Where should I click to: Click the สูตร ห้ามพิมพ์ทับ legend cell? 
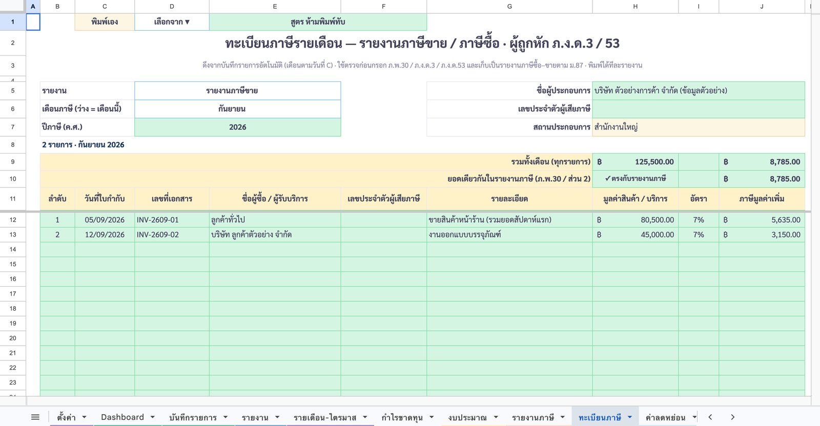[x=318, y=22]
